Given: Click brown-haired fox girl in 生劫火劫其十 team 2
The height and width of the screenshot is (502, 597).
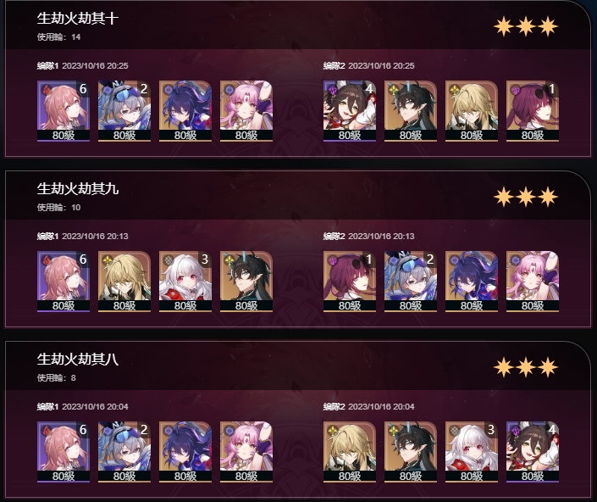Looking at the screenshot, I should [x=350, y=111].
